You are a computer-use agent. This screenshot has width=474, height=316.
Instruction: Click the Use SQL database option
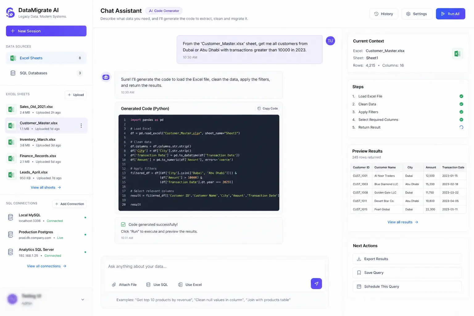[x=157, y=285]
